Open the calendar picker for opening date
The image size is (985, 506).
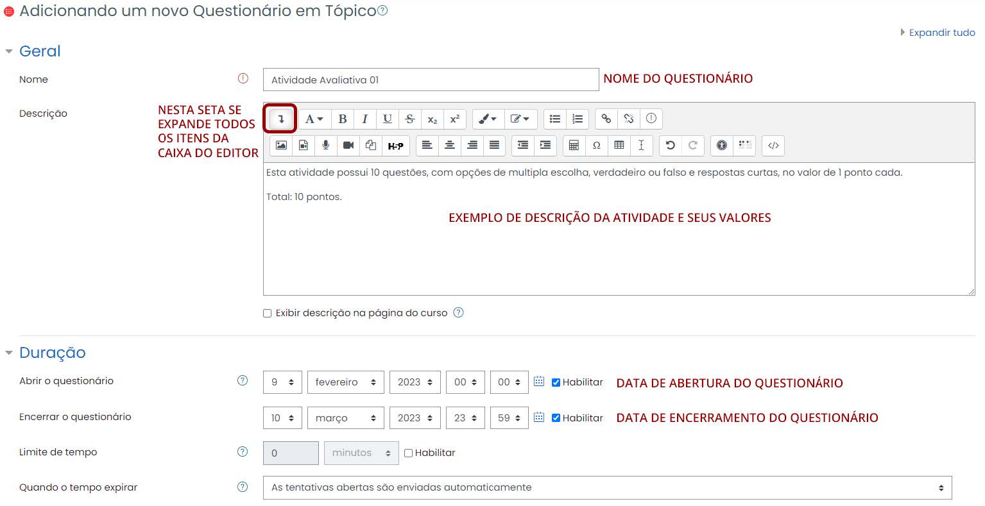[538, 382]
